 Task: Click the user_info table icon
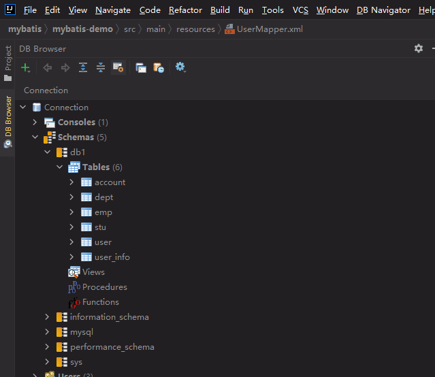tap(86, 257)
